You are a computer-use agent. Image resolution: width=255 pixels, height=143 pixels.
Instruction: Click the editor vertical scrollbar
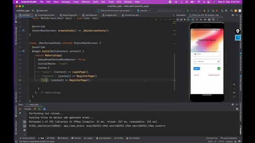174,72
